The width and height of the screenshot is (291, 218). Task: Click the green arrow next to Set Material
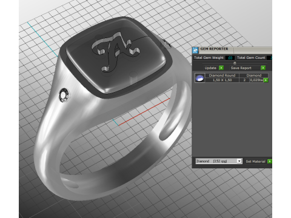[x=270, y=161]
